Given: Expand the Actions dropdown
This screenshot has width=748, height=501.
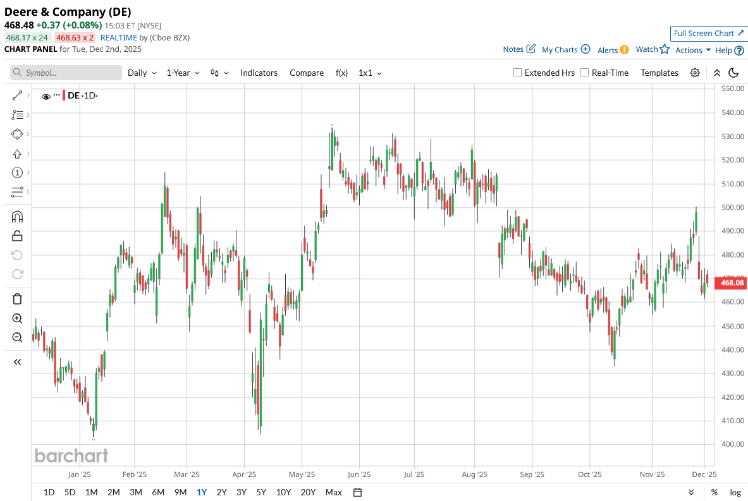Looking at the screenshot, I should click(x=693, y=50).
